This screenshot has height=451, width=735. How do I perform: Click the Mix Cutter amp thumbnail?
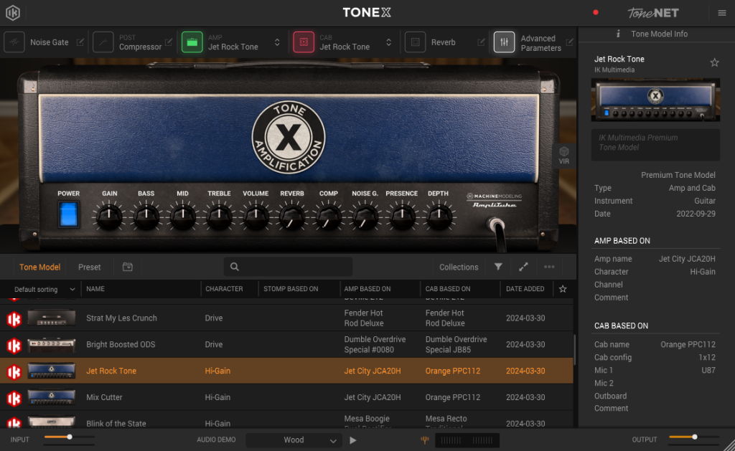(x=52, y=397)
